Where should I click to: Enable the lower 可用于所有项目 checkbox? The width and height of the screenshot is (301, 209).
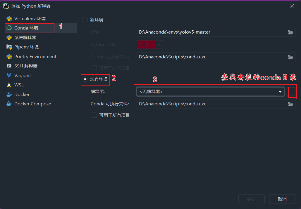click(94, 115)
